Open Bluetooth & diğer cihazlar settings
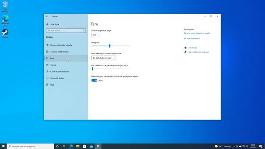The image size is (265, 149). click(x=66, y=45)
